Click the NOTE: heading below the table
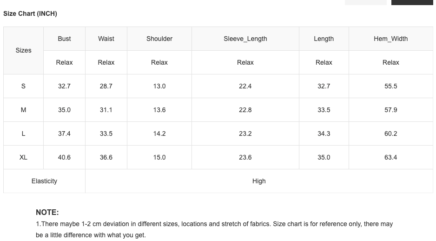The image size is (436, 241). pos(47,212)
